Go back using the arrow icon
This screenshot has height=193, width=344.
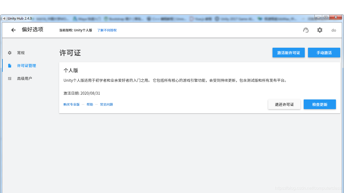pyautogui.click(x=13, y=30)
